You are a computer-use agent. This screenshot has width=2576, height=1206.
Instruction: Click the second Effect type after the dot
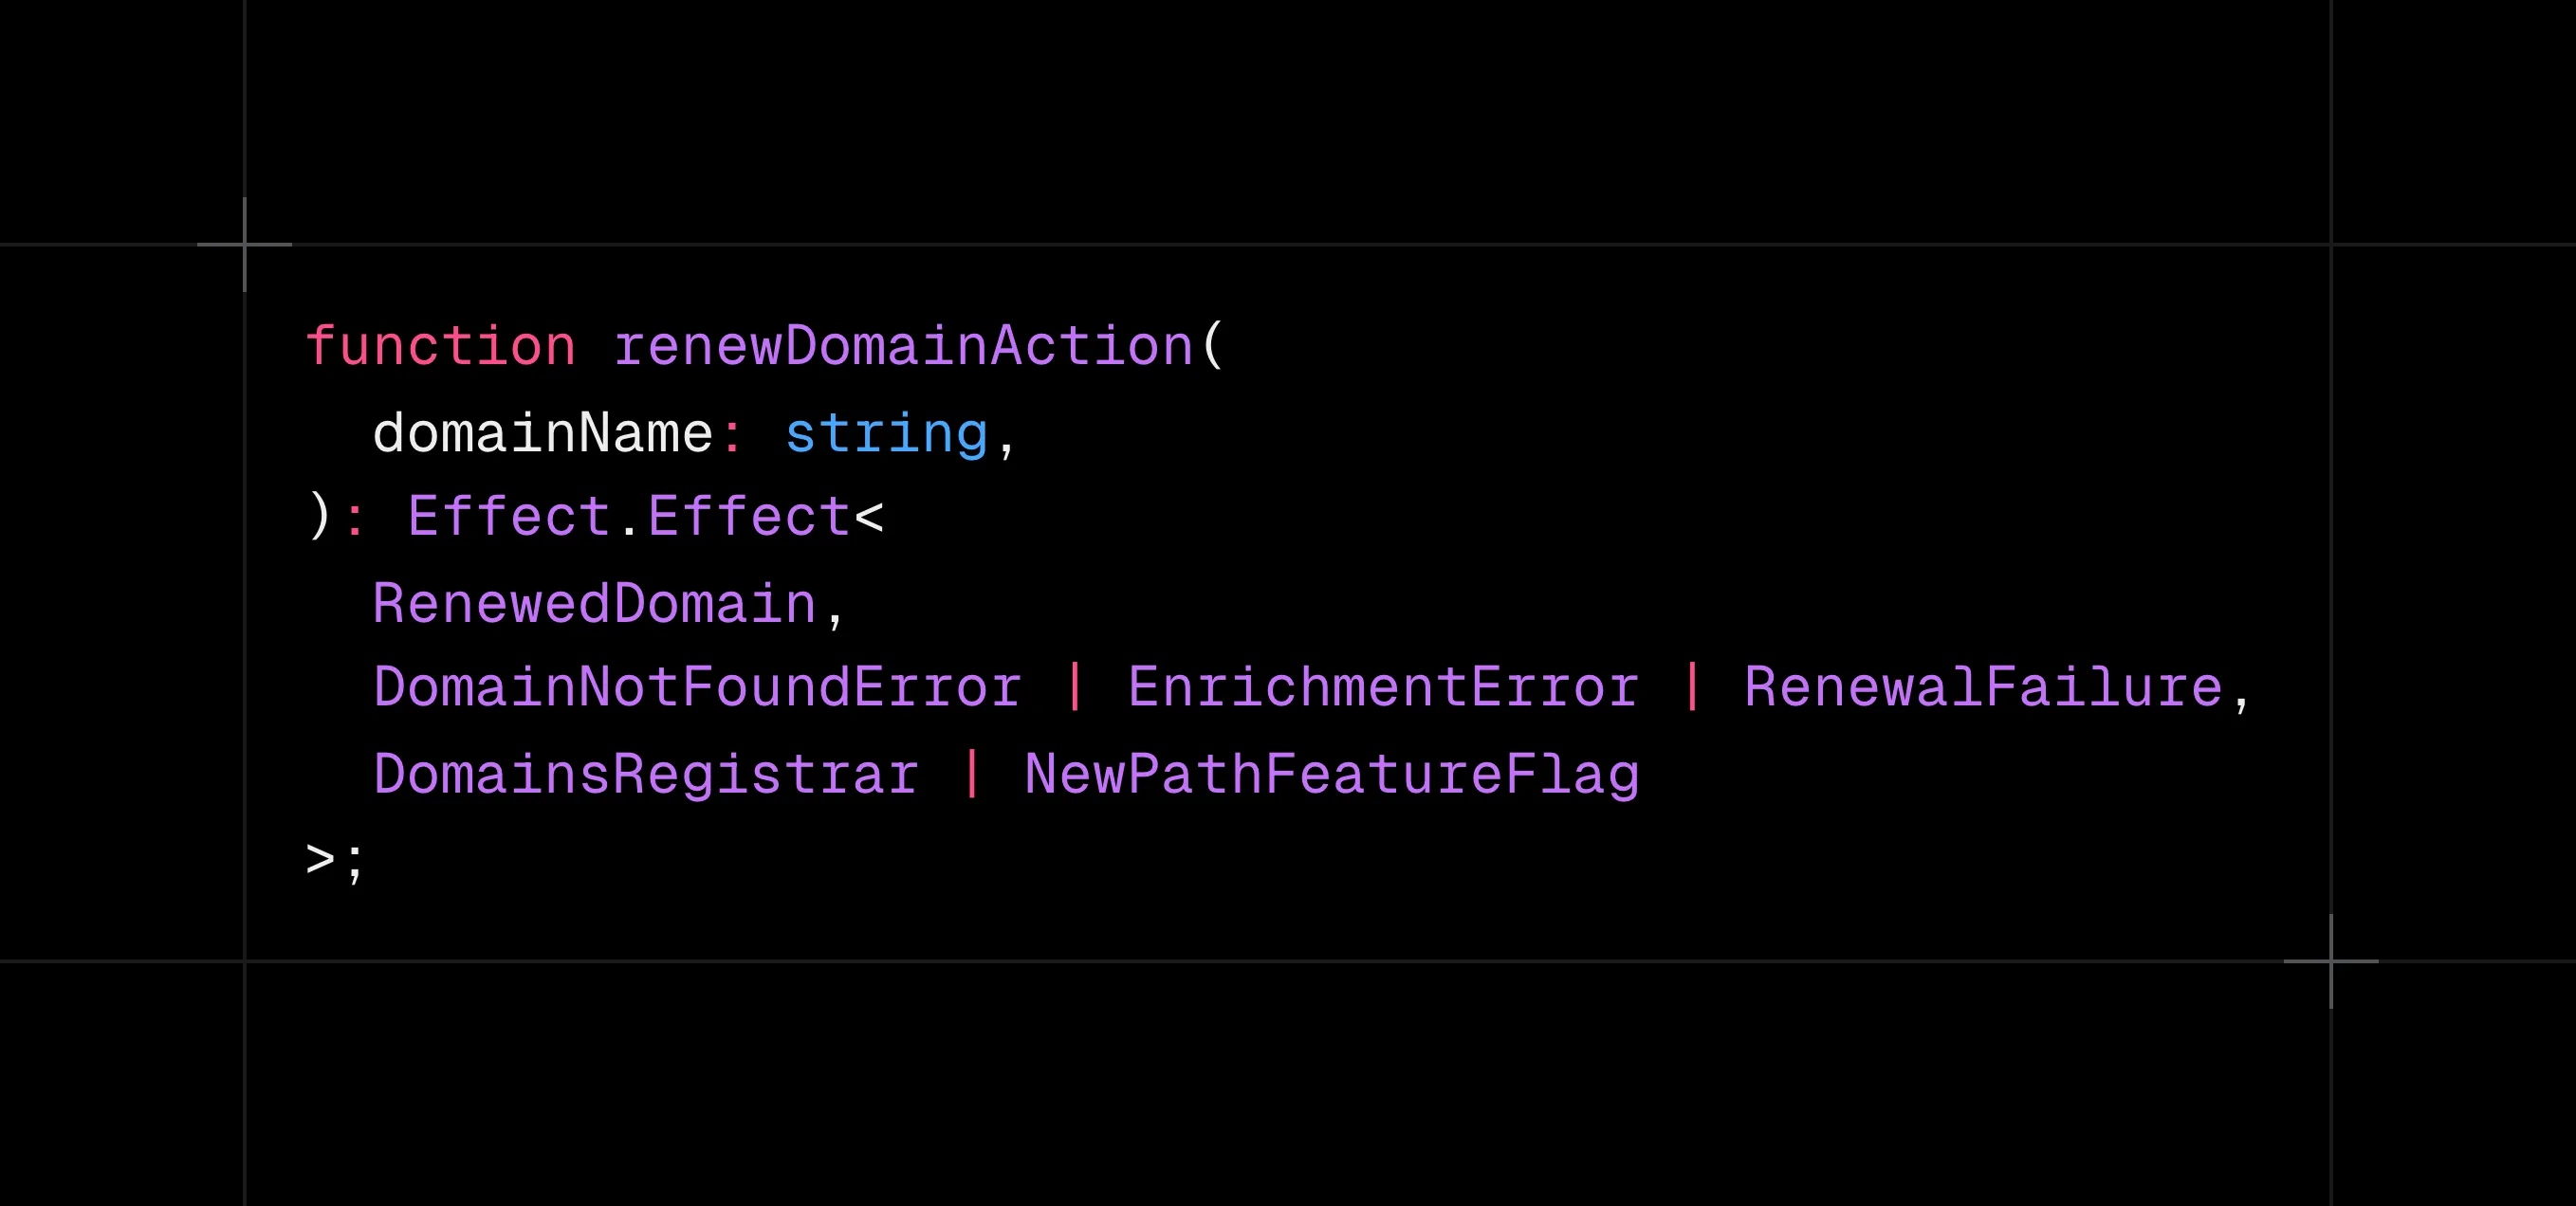749,516
